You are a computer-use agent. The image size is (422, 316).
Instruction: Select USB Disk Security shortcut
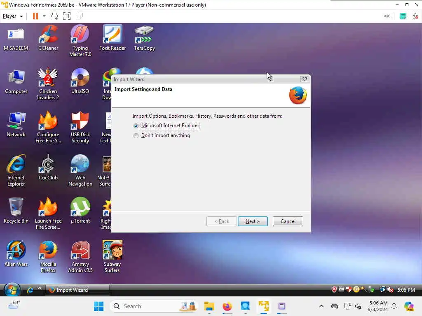[80, 128]
